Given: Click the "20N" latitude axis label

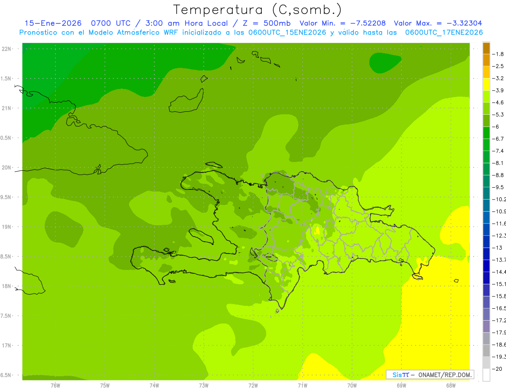Looking at the screenshot, I should [7, 167].
